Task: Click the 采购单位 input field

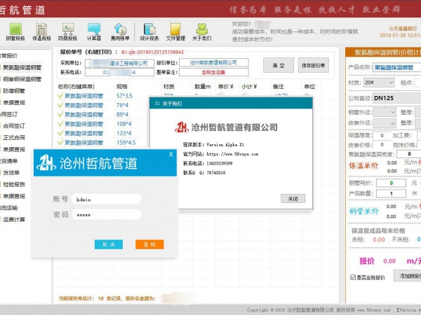Action: 119,63
